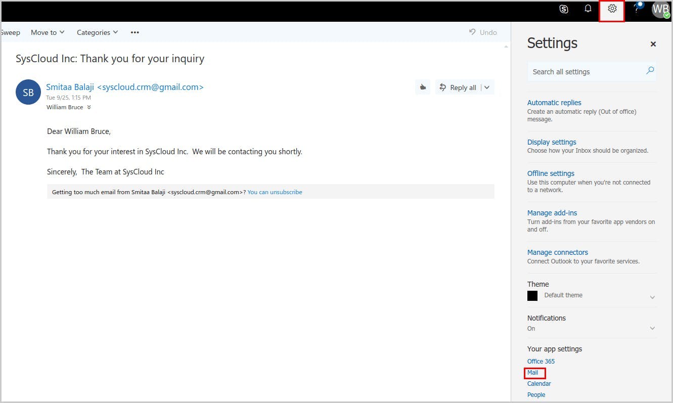Click the Dear William Bruce line
673x403 pixels.
click(79, 131)
